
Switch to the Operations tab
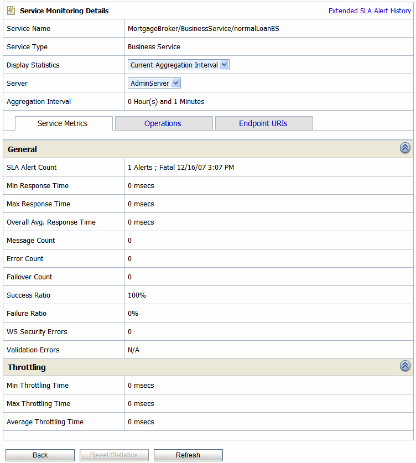[x=164, y=123]
